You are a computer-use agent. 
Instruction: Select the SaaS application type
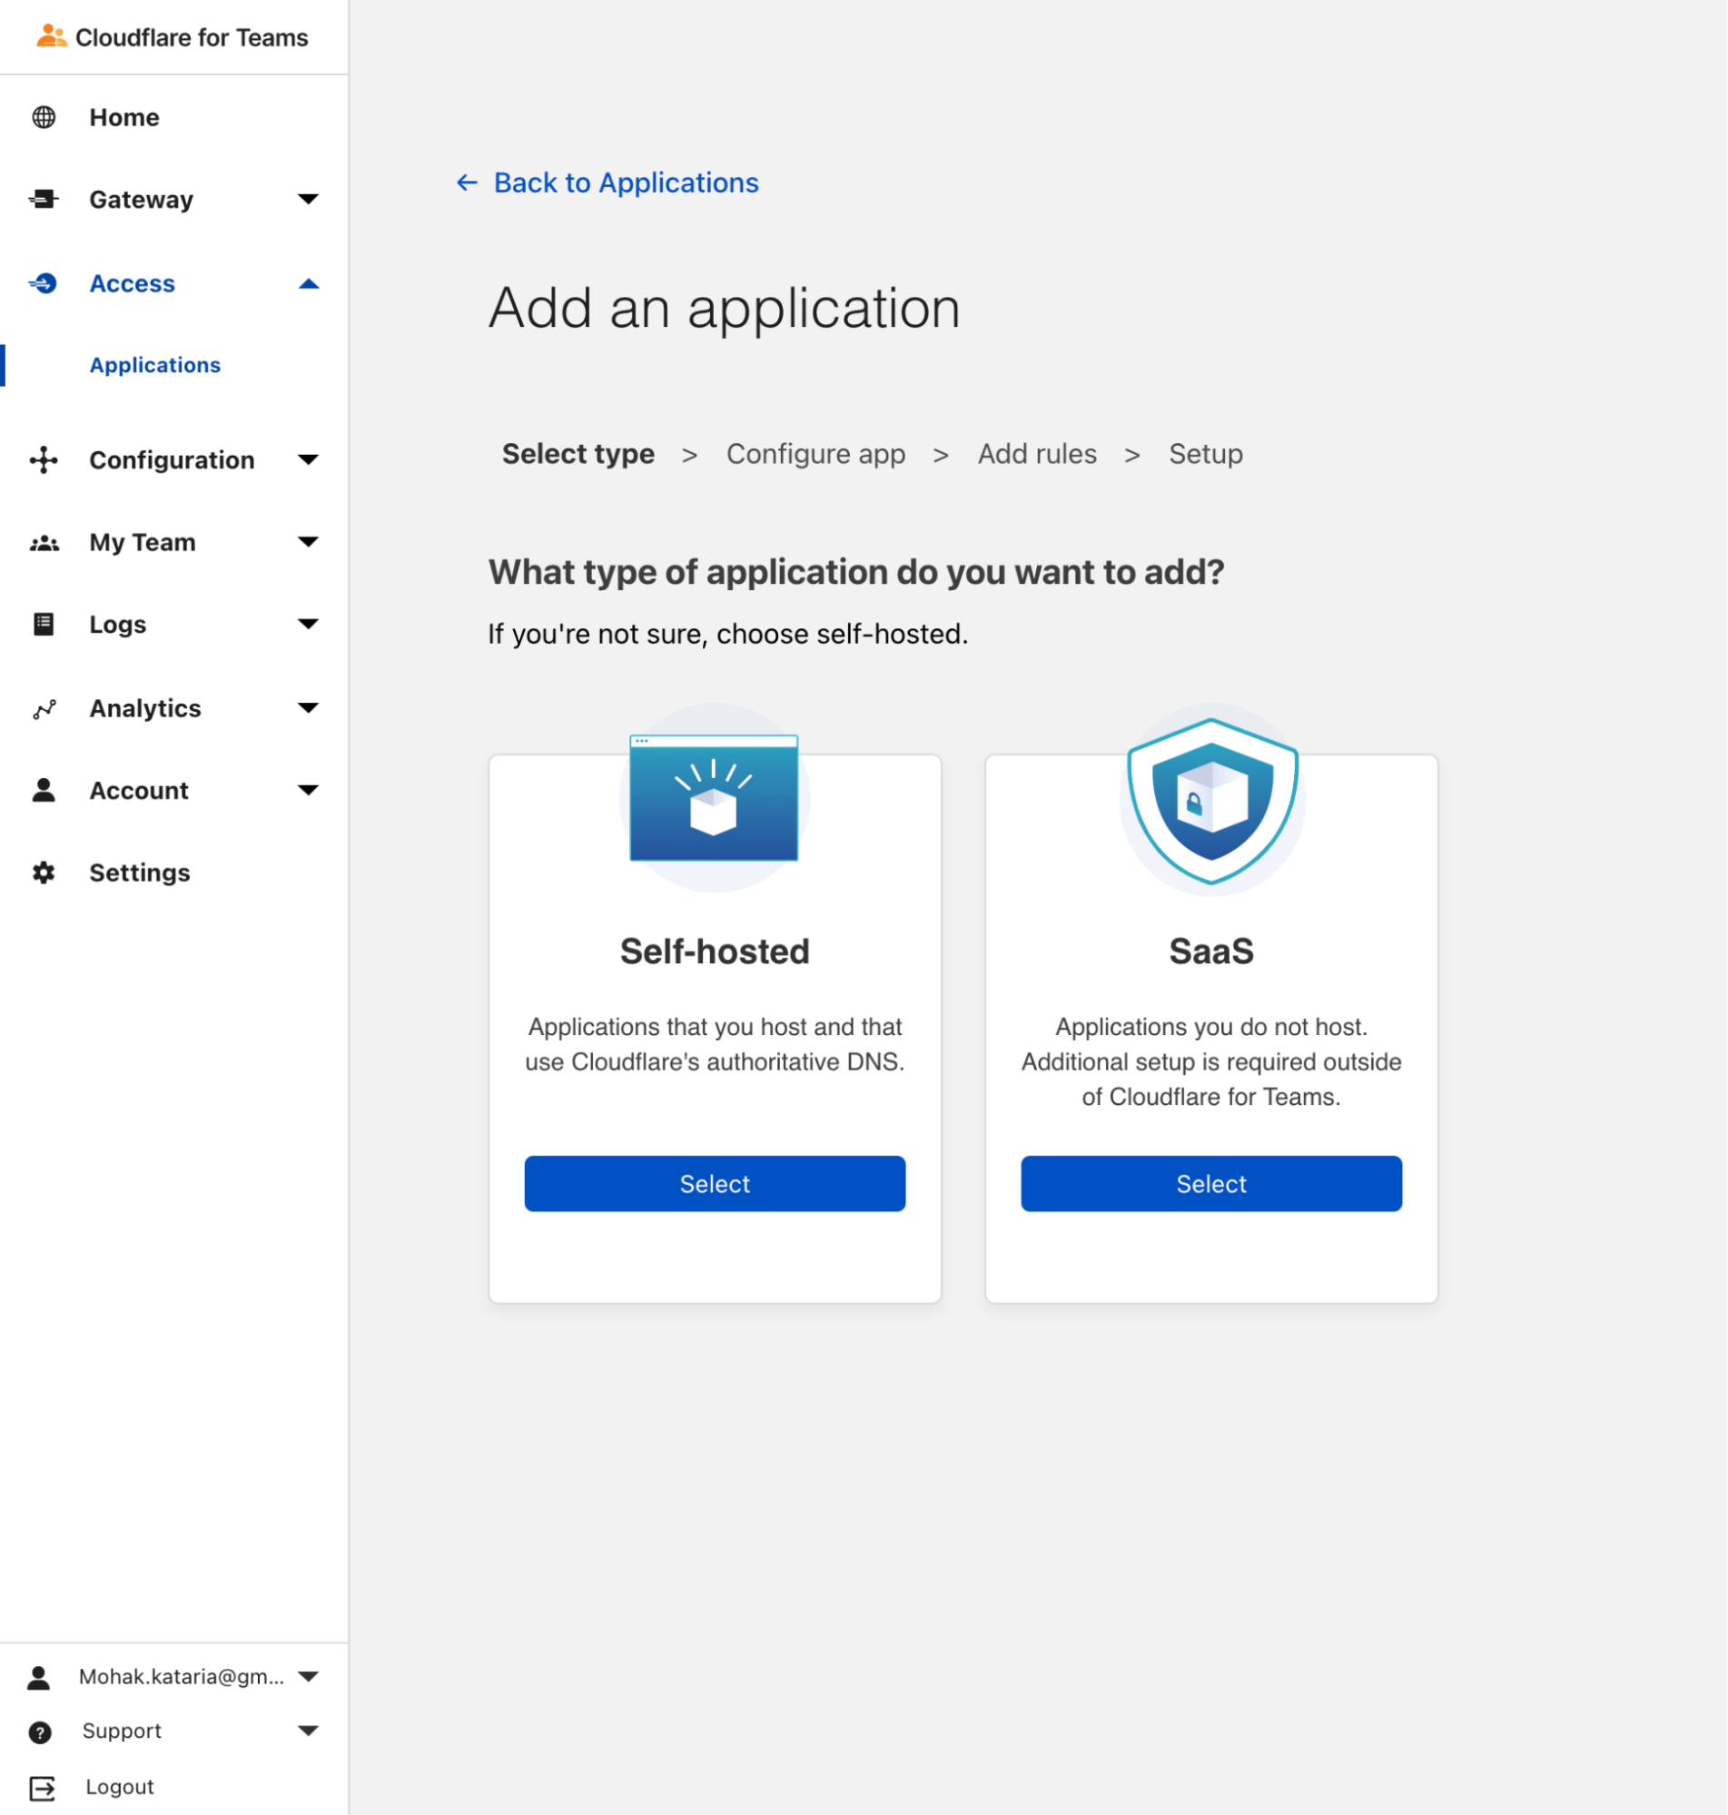[x=1211, y=1184]
